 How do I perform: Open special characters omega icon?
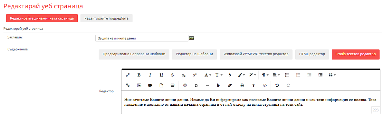196,85
